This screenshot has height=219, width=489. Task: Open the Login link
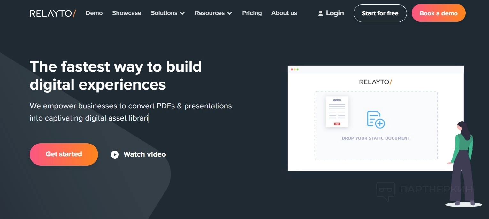335,13
